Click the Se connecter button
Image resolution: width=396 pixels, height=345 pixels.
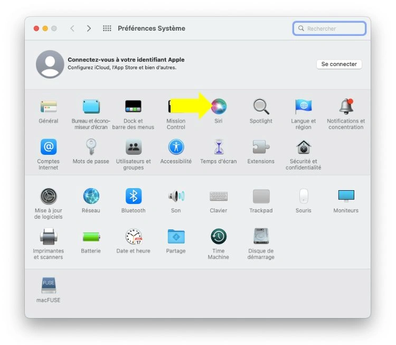(339, 64)
